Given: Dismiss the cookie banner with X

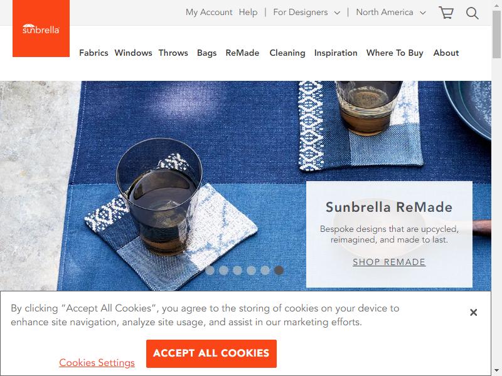Looking at the screenshot, I should (x=474, y=312).
